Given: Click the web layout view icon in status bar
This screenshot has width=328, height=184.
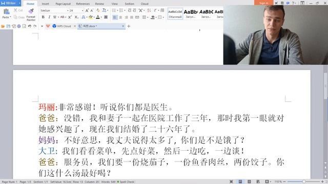Looking at the screenshot, I should (x=258, y=182).
